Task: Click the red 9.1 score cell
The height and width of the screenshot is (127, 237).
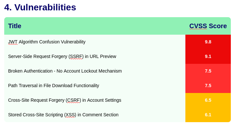Action: click(208, 56)
